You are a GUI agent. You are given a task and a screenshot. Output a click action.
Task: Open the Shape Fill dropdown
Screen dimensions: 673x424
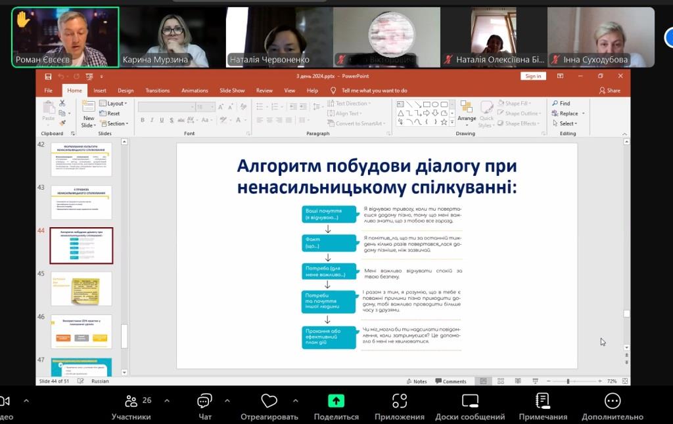(515, 103)
